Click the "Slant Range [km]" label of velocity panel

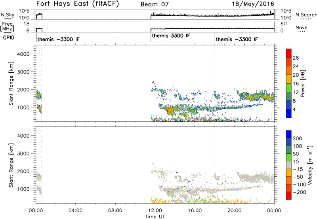11,165
